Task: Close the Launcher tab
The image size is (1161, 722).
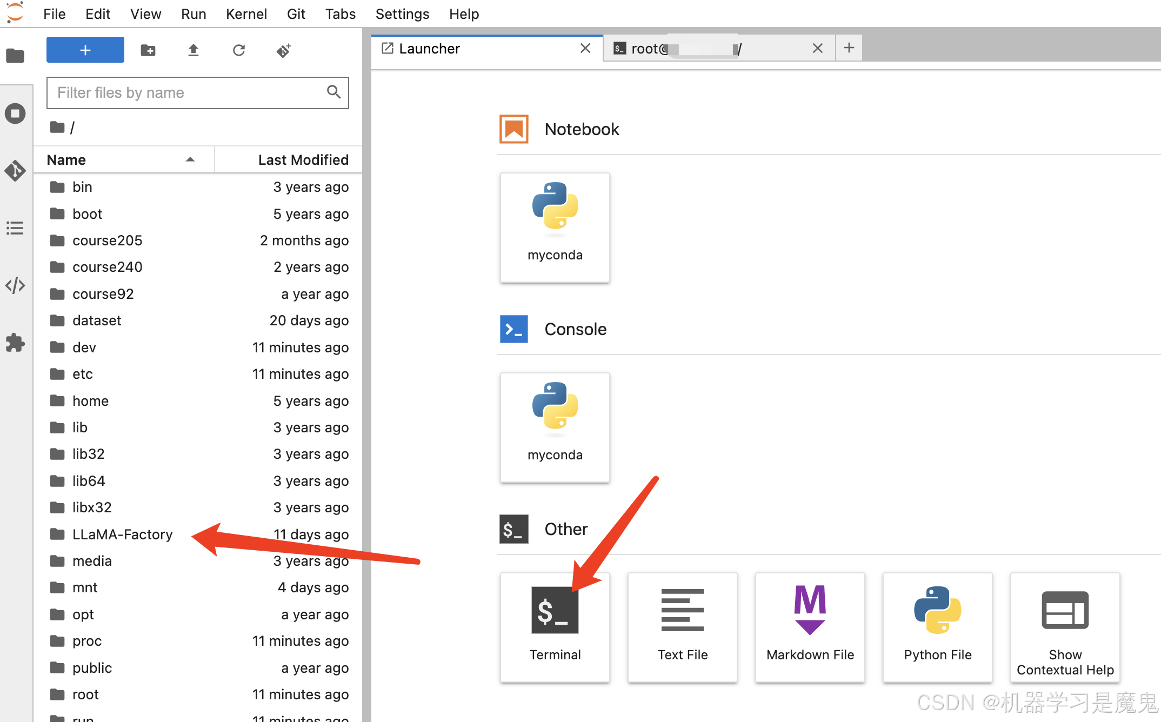Action: 585,49
